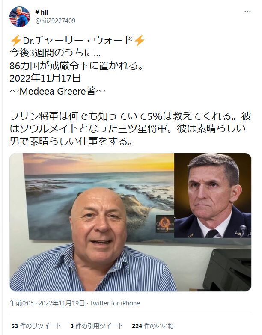Click the inset photo of the uniformed general
The image size is (262, 335).
[x=213, y=196]
